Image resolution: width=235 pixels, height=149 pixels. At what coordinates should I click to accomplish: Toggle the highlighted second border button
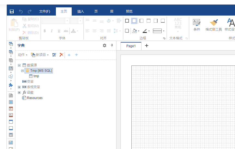134,21
